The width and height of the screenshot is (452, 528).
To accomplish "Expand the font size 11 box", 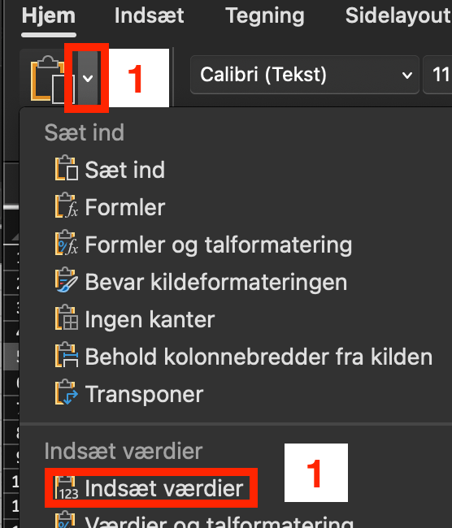I will click(x=437, y=75).
